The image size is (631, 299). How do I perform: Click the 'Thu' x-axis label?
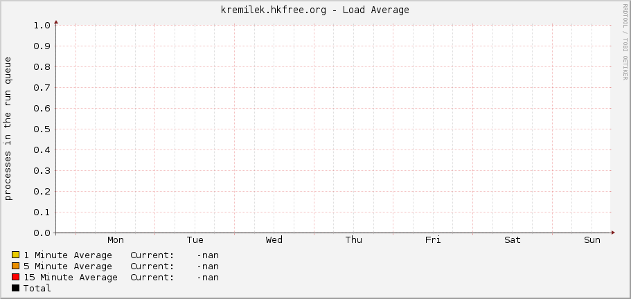[354, 240]
